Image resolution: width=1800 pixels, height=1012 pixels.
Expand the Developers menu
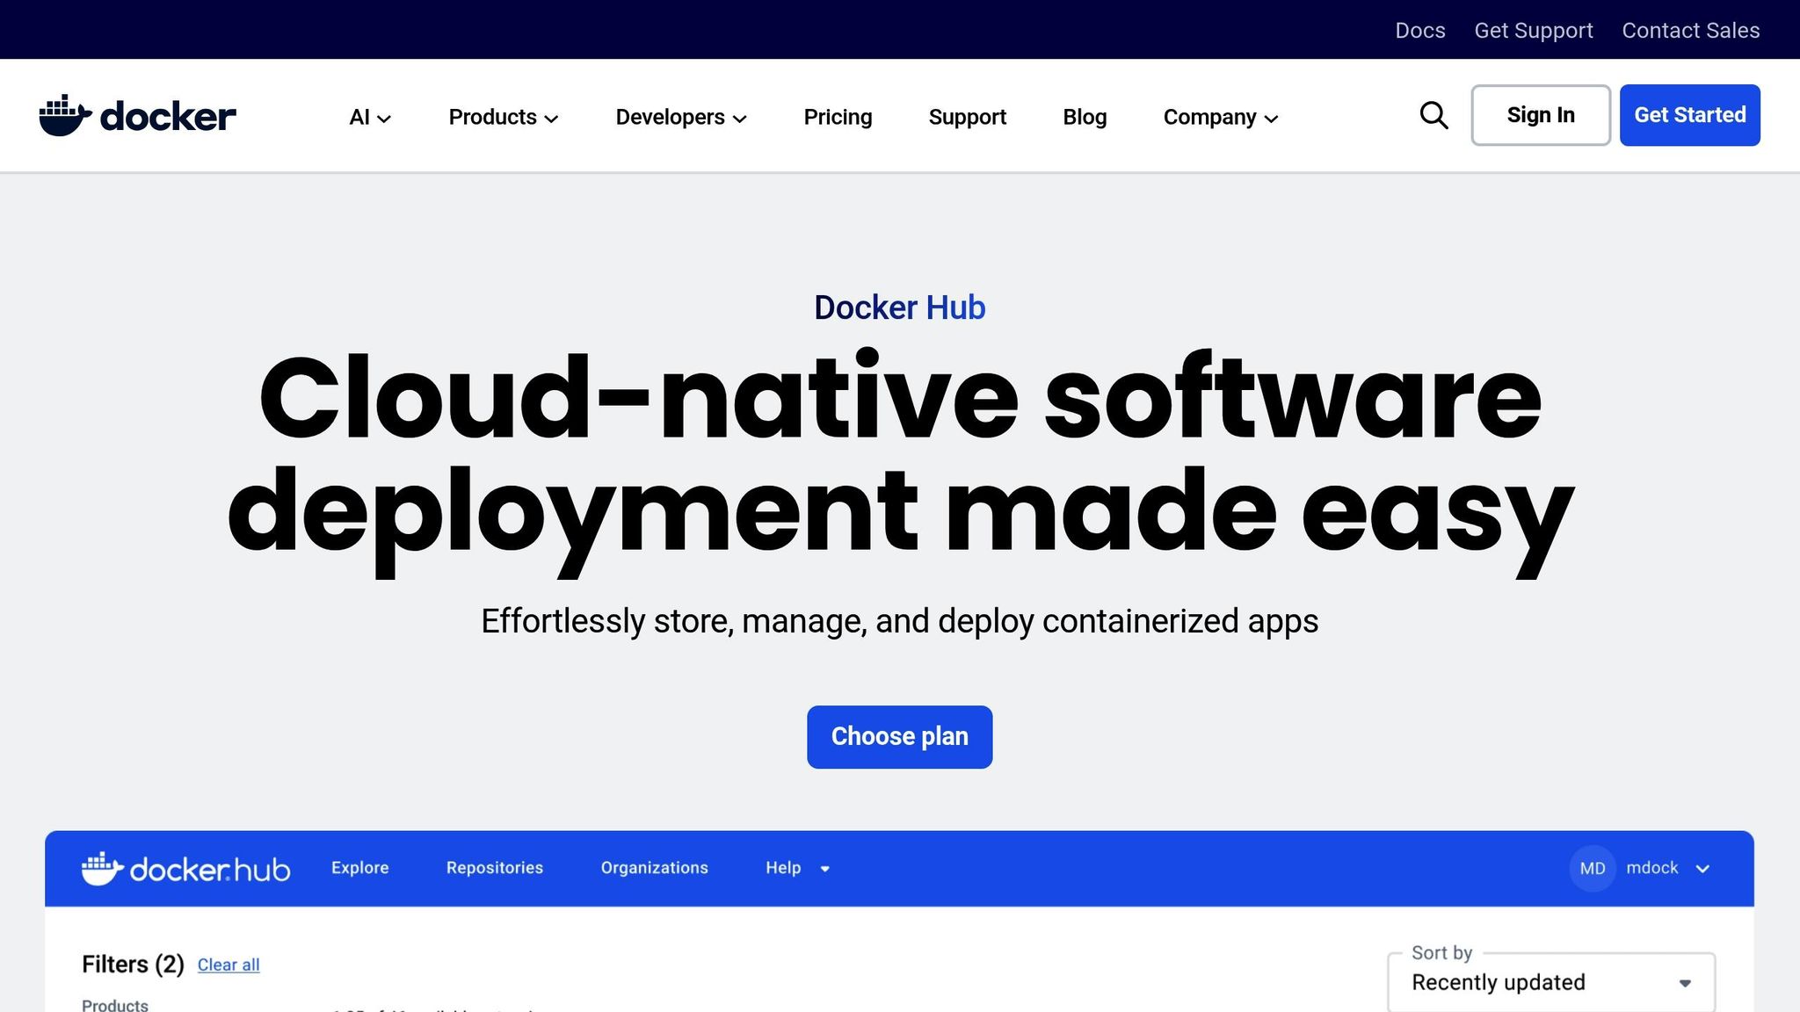pyautogui.click(x=681, y=117)
